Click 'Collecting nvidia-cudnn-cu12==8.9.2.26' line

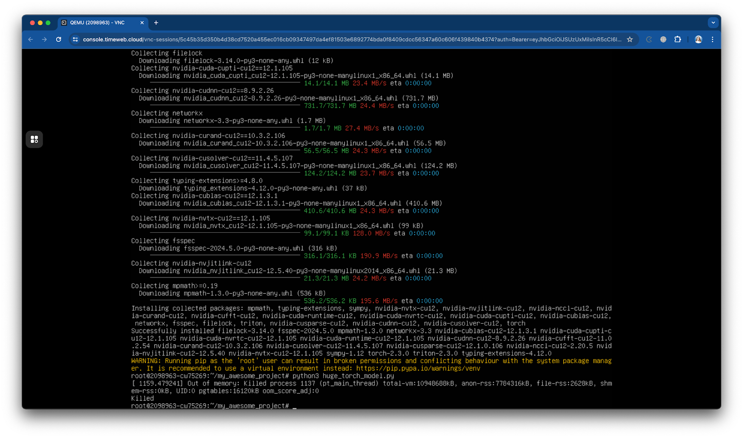(202, 91)
